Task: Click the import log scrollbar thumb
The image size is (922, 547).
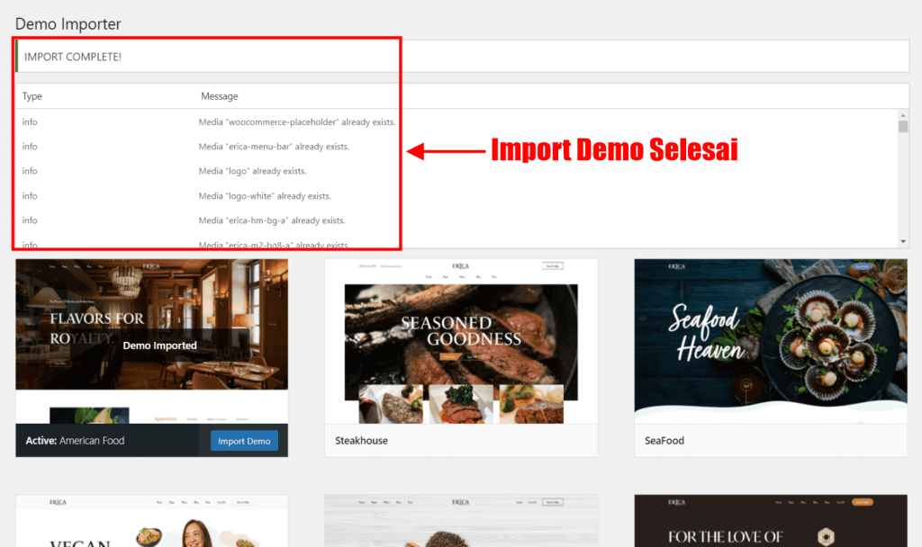Action: (903, 127)
